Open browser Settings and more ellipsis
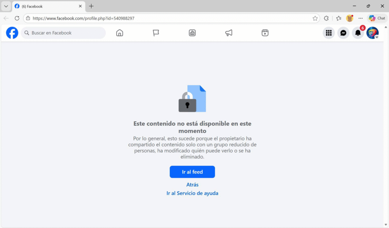This screenshot has width=389, height=228. click(361, 18)
